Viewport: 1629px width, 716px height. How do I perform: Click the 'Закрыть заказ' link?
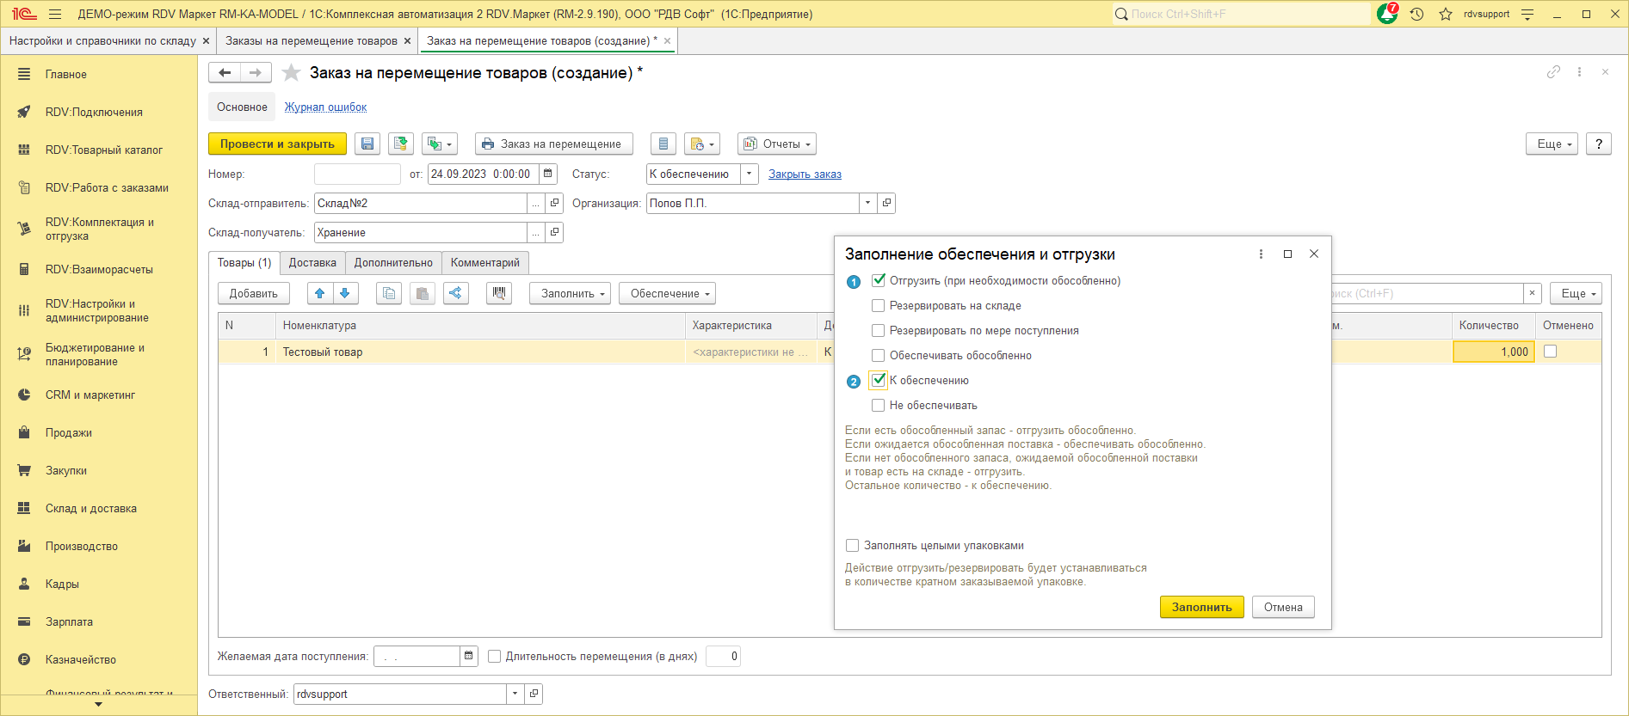(805, 174)
